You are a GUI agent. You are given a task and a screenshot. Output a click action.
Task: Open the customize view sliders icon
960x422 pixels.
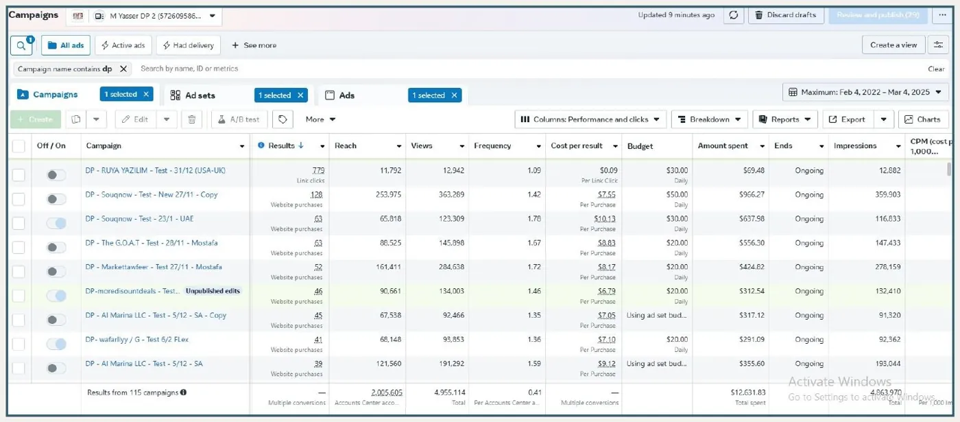(x=938, y=45)
